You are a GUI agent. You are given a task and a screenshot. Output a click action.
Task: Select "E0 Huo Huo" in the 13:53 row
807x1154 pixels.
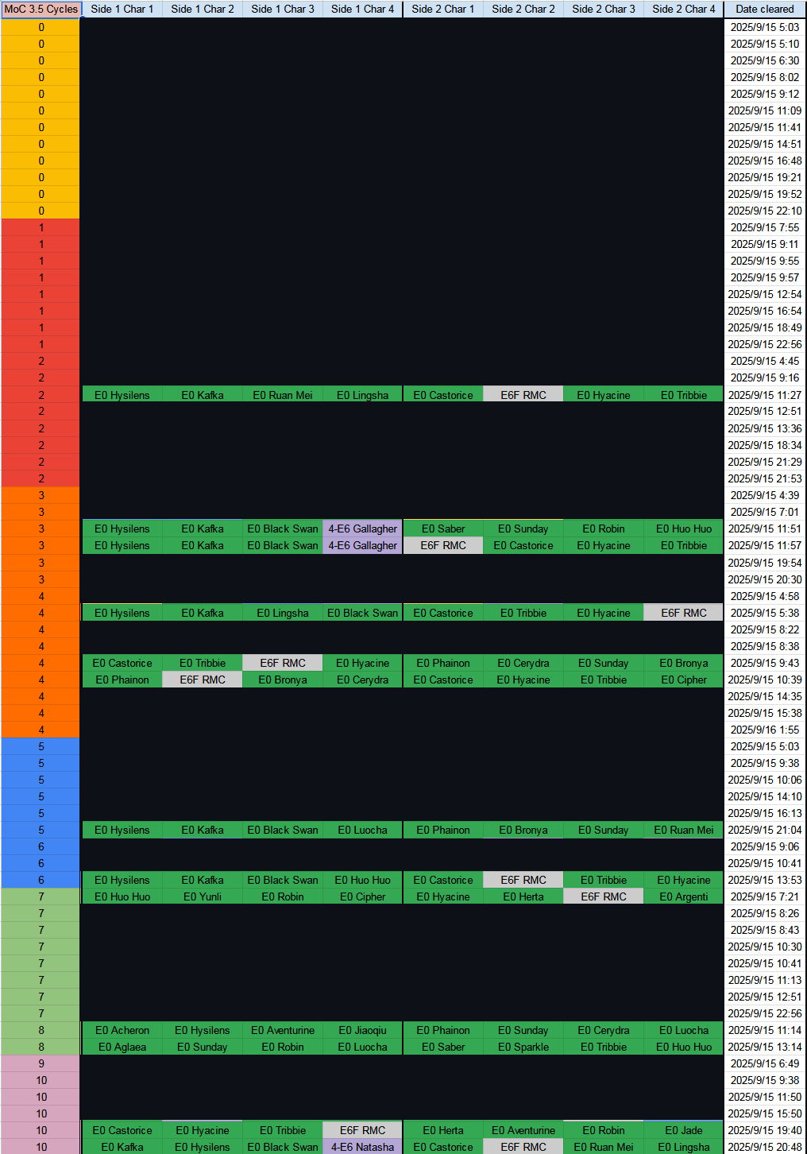[x=363, y=880]
